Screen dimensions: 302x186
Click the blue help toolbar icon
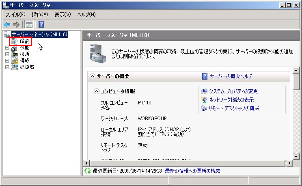pos(41,24)
